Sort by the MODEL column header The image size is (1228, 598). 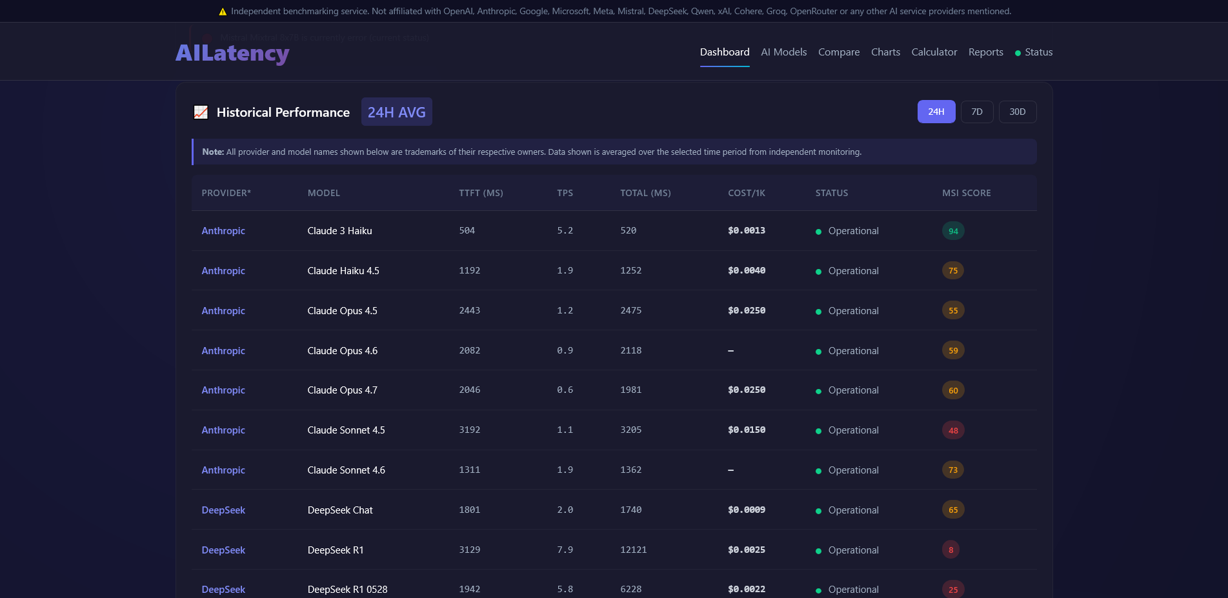click(324, 193)
